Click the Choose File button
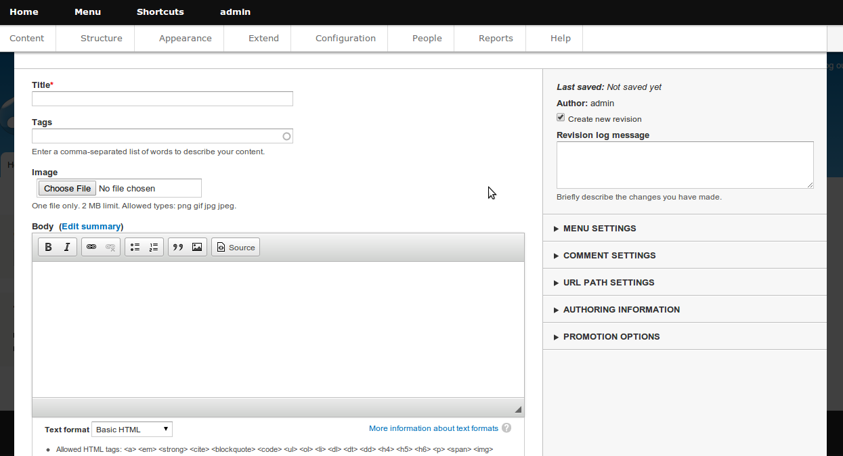Image resolution: width=843 pixels, height=456 pixels. pyautogui.click(x=67, y=189)
